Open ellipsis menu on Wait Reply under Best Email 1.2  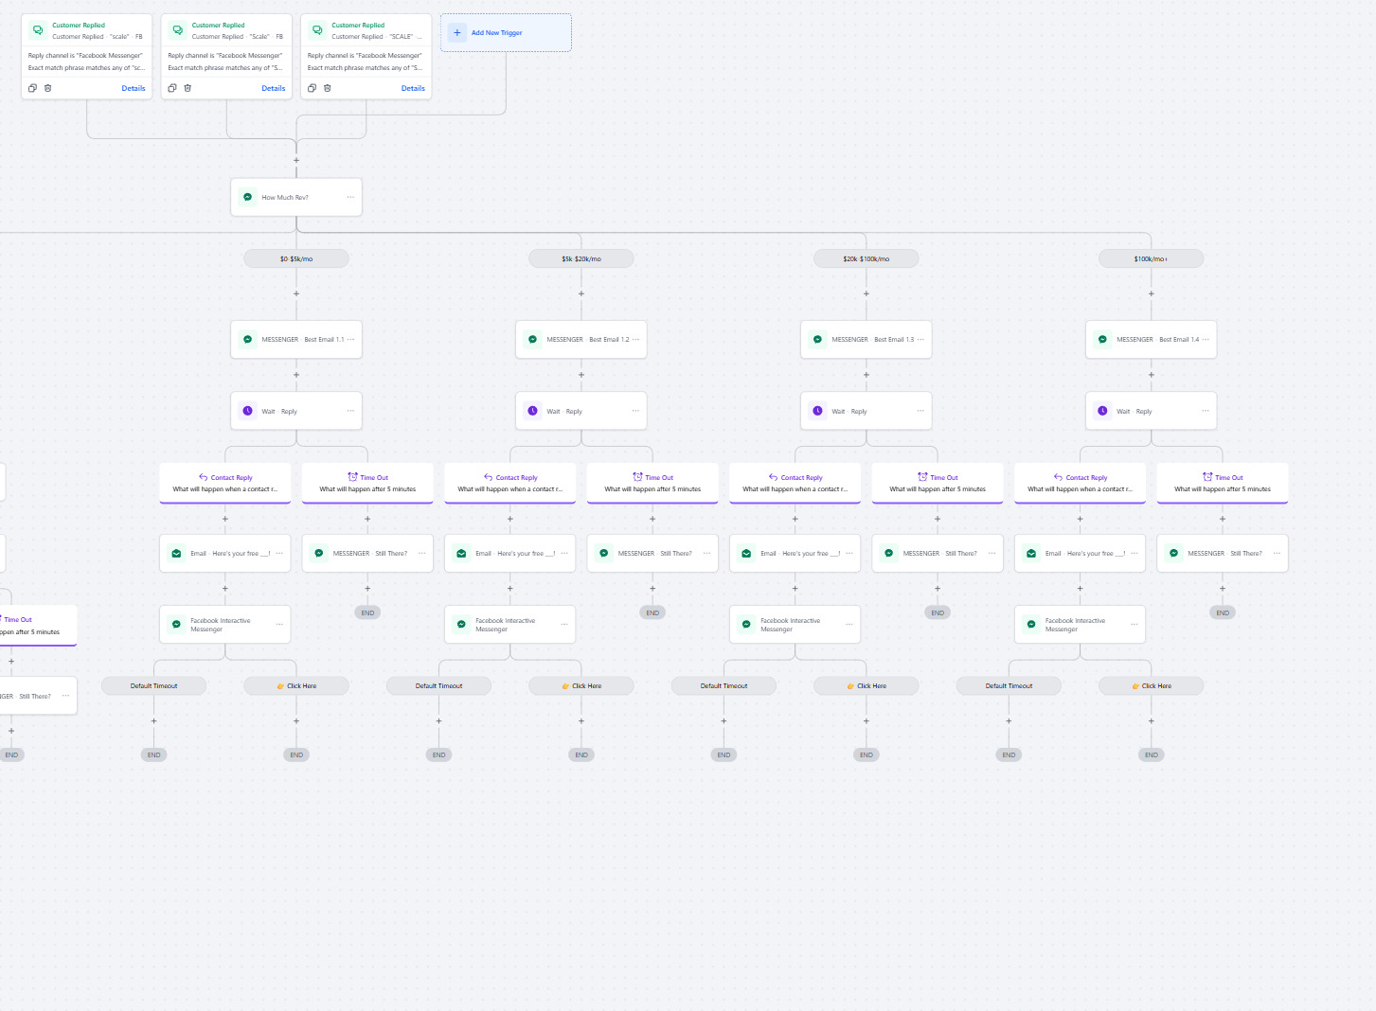click(x=635, y=411)
